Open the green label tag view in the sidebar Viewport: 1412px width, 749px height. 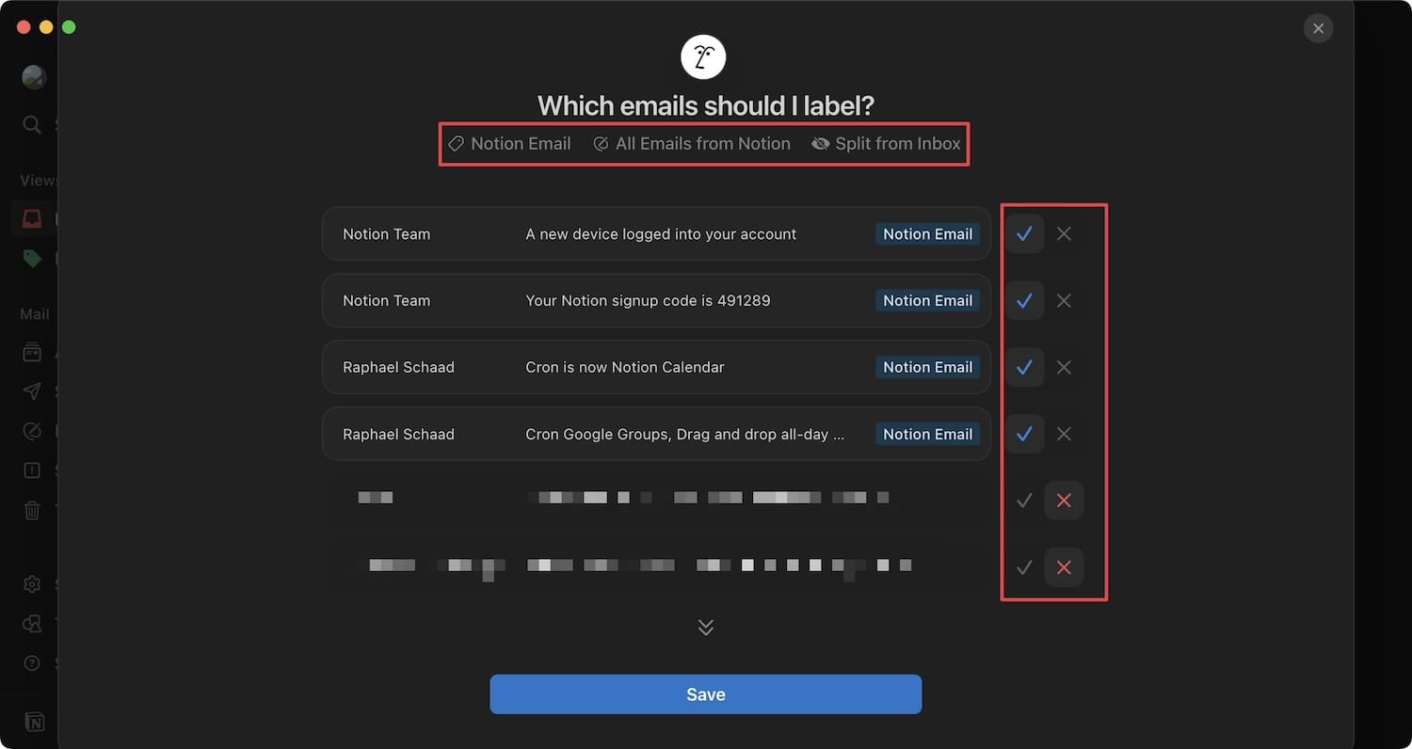click(32, 259)
